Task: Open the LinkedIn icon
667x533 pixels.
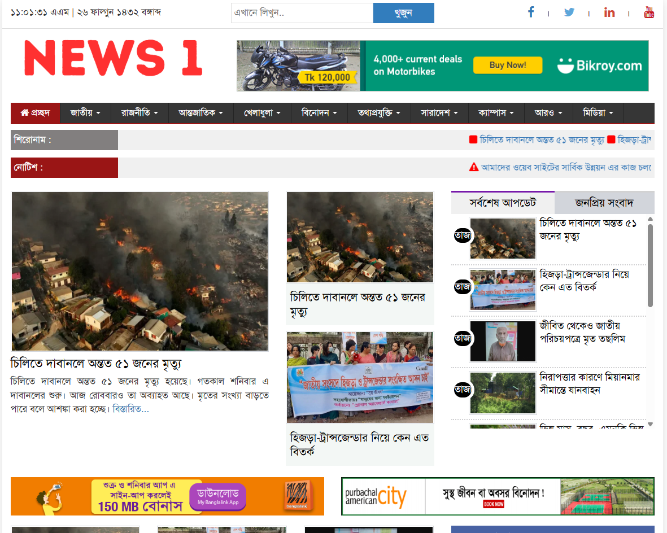Action: tap(609, 12)
